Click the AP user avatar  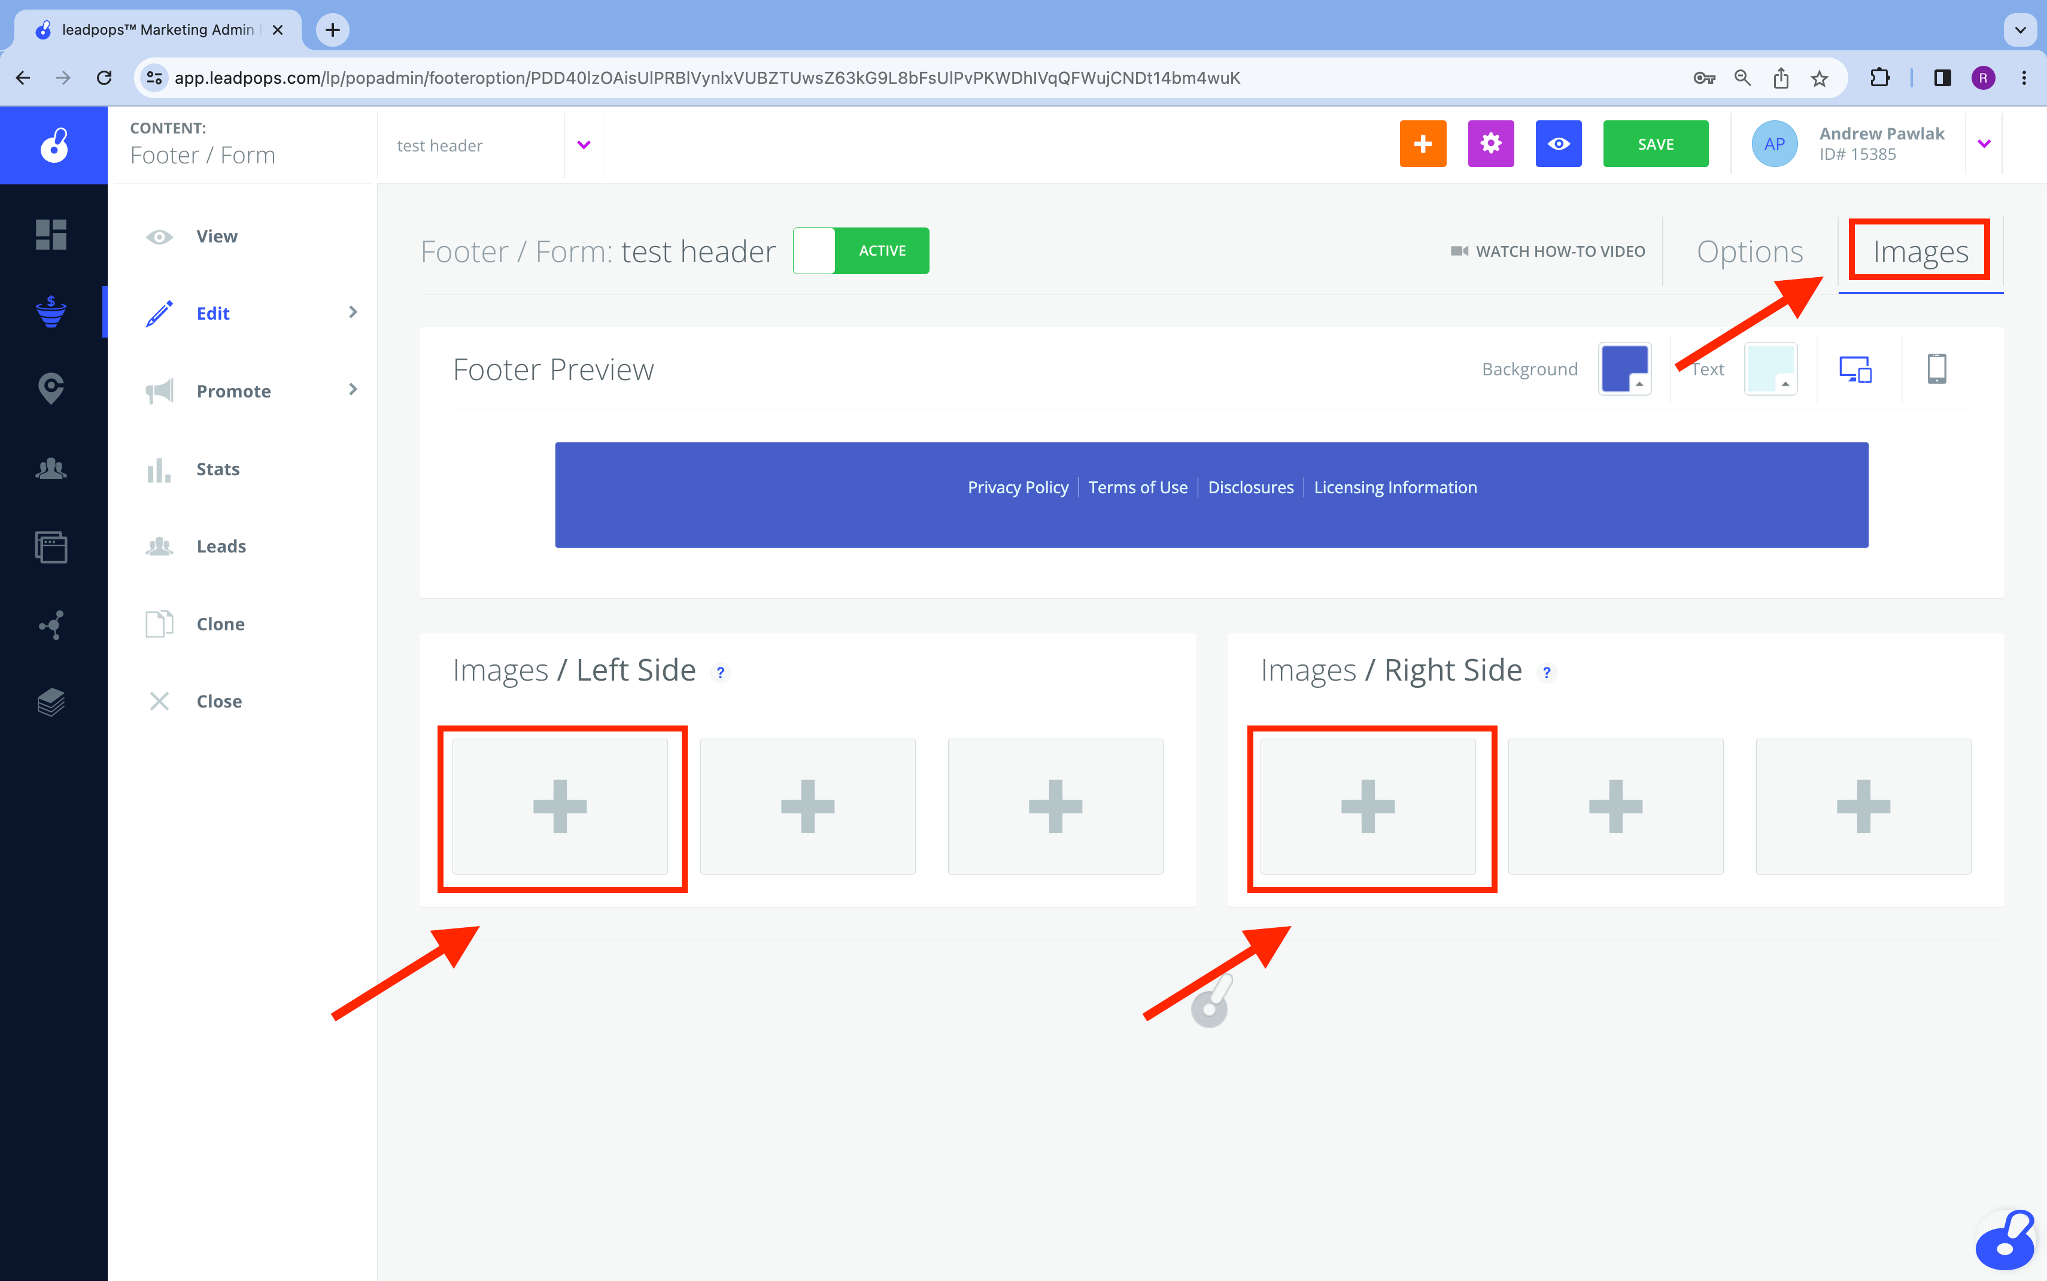coord(1774,144)
